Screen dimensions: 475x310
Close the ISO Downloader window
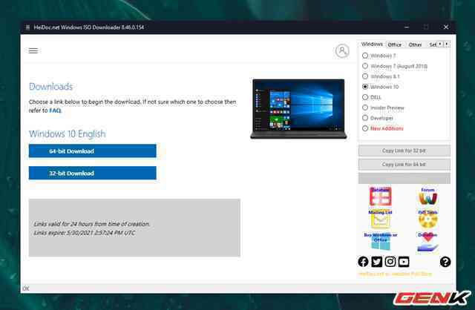click(x=446, y=27)
